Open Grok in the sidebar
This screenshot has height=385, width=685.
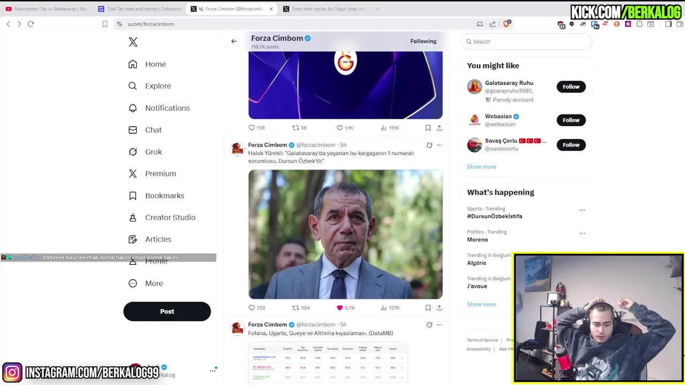[145, 152]
